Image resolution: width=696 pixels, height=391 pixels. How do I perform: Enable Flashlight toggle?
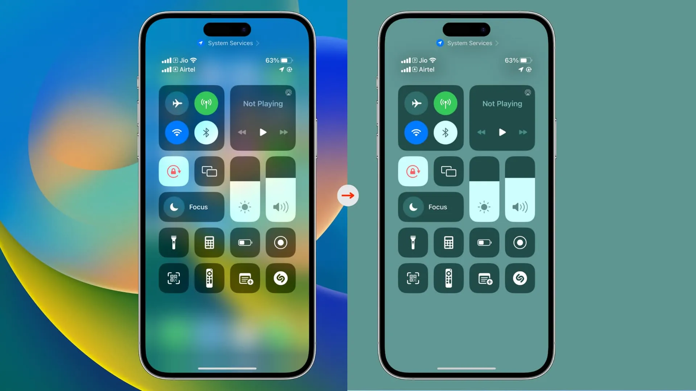(x=173, y=242)
